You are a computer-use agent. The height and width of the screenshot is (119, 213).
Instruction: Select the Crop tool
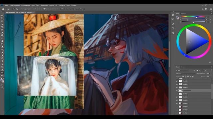pyautogui.click(x=2, y=27)
